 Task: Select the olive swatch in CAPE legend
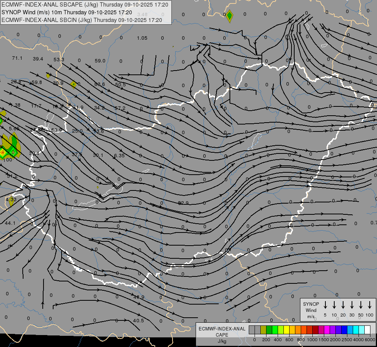[263, 330]
